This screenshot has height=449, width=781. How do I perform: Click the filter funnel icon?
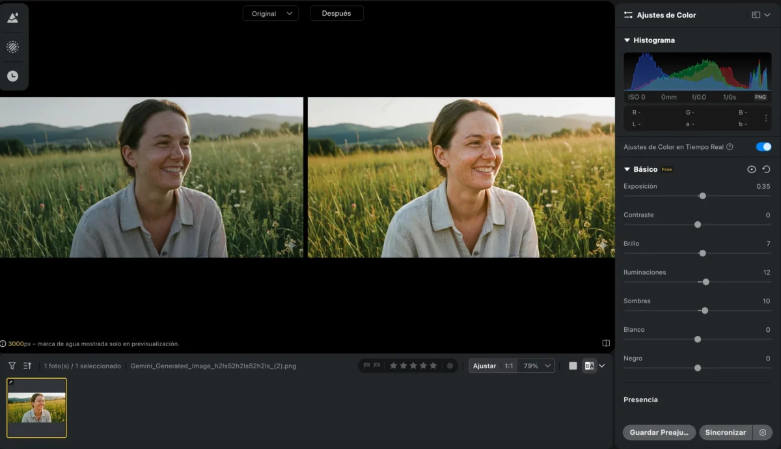(x=12, y=366)
